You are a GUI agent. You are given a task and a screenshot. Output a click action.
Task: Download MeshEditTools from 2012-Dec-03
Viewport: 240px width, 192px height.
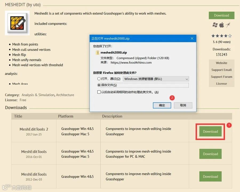tap(210, 177)
